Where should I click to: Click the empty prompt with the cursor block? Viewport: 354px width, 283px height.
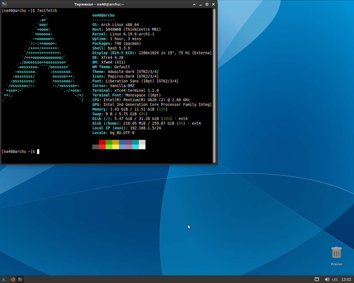click(20, 151)
